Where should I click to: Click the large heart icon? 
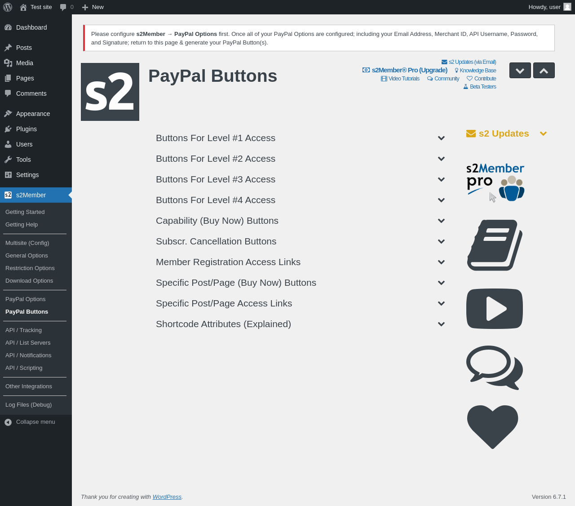pos(493,427)
